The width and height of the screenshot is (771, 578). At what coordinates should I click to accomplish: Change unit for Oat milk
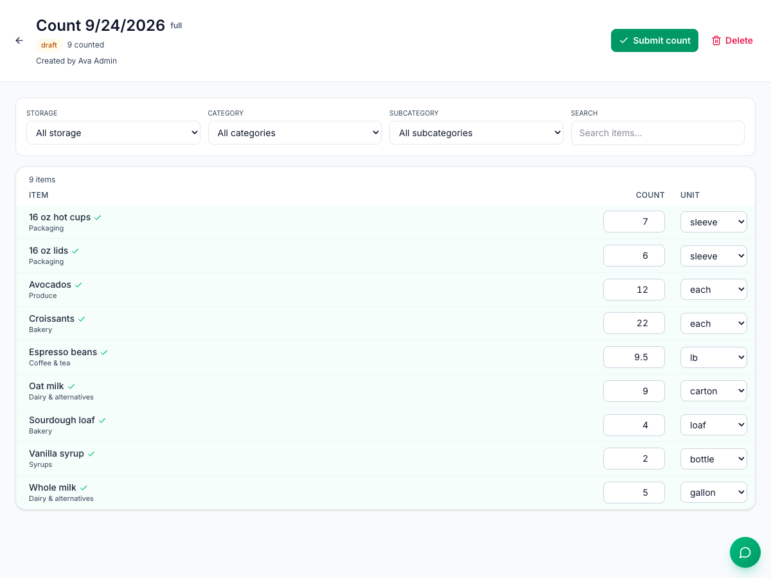tap(714, 391)
